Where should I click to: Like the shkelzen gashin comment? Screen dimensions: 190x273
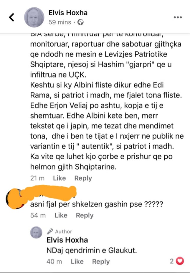pos(61,215)
